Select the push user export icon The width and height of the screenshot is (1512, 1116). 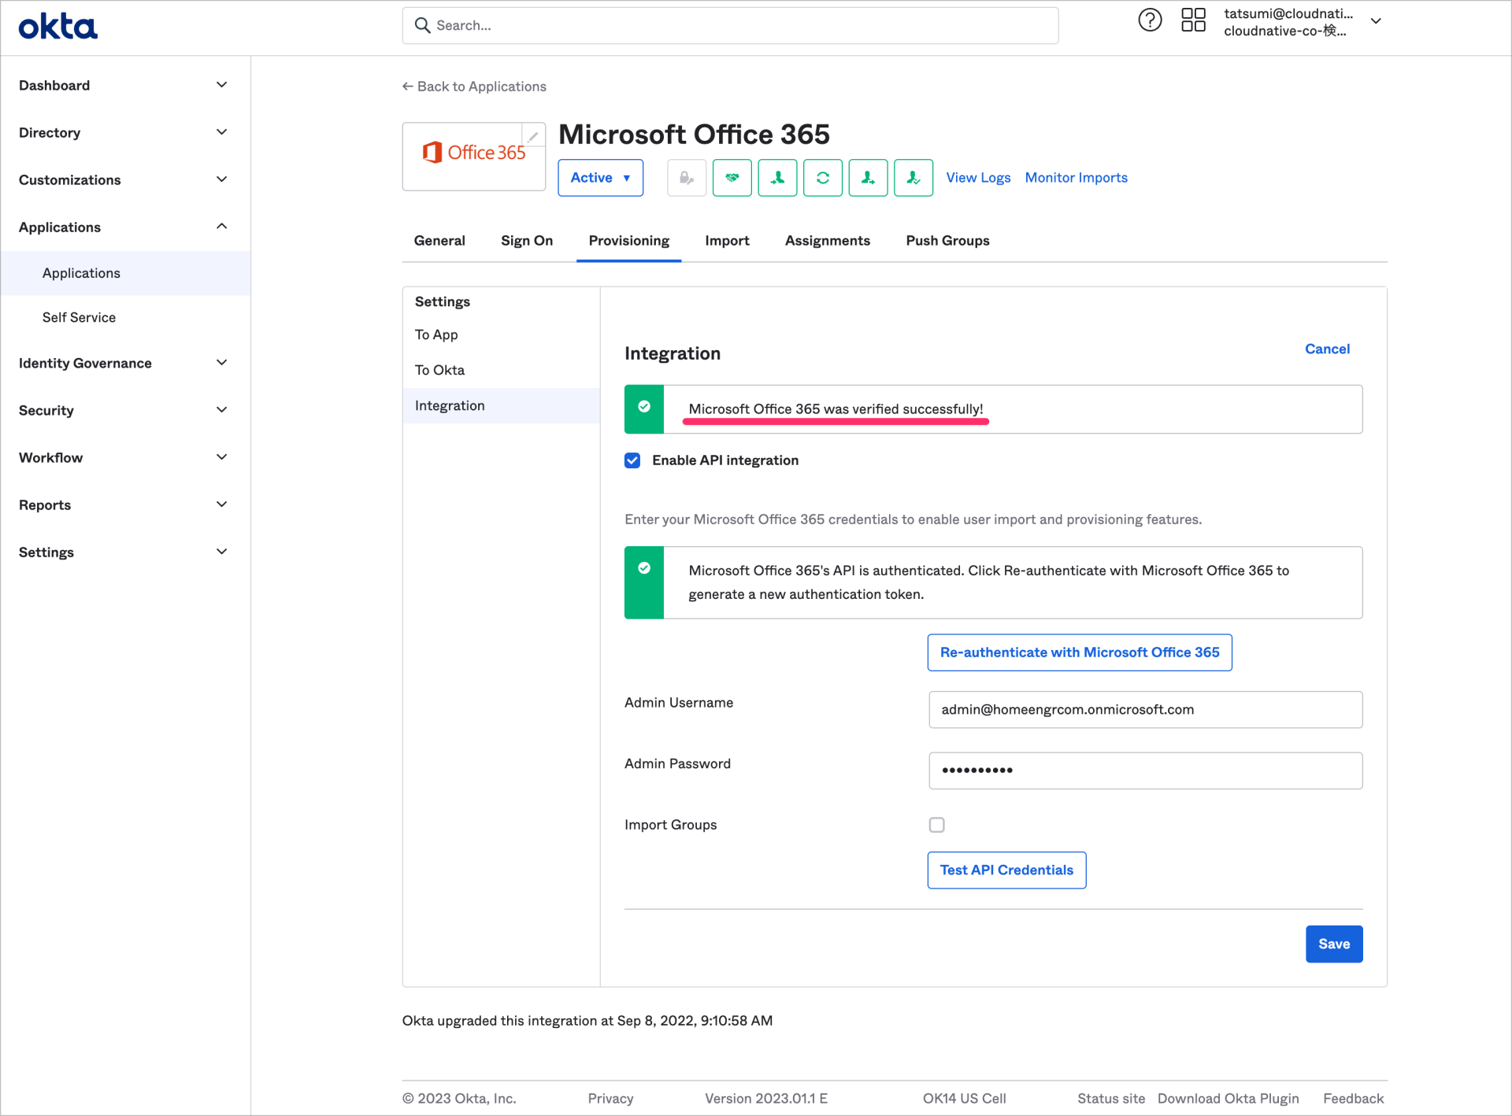coord(868,178)
